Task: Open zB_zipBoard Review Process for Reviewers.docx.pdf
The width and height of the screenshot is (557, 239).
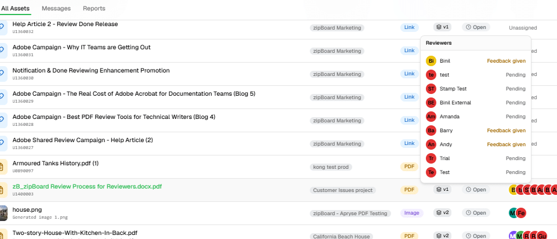Action: 87,186
